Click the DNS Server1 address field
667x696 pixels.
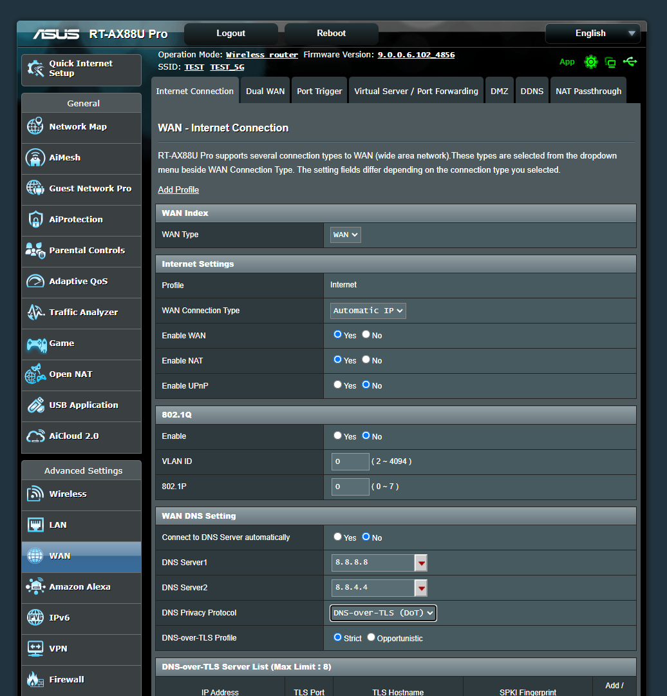373,563
